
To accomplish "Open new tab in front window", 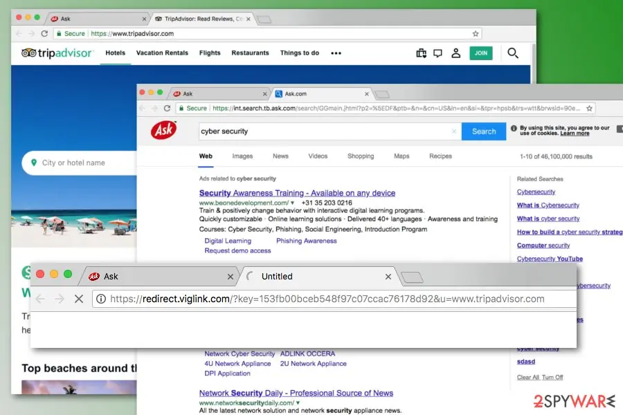I will tap(412, 277).
